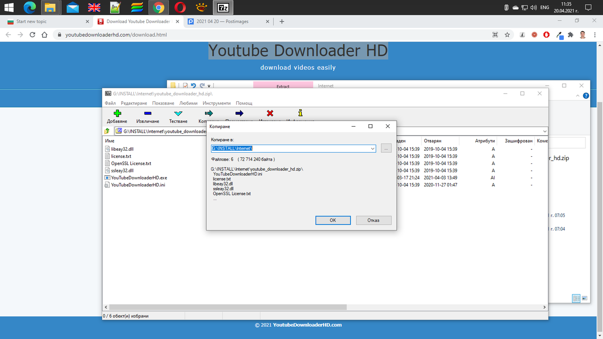Sort by Име column header

click(x=110, y=141)
